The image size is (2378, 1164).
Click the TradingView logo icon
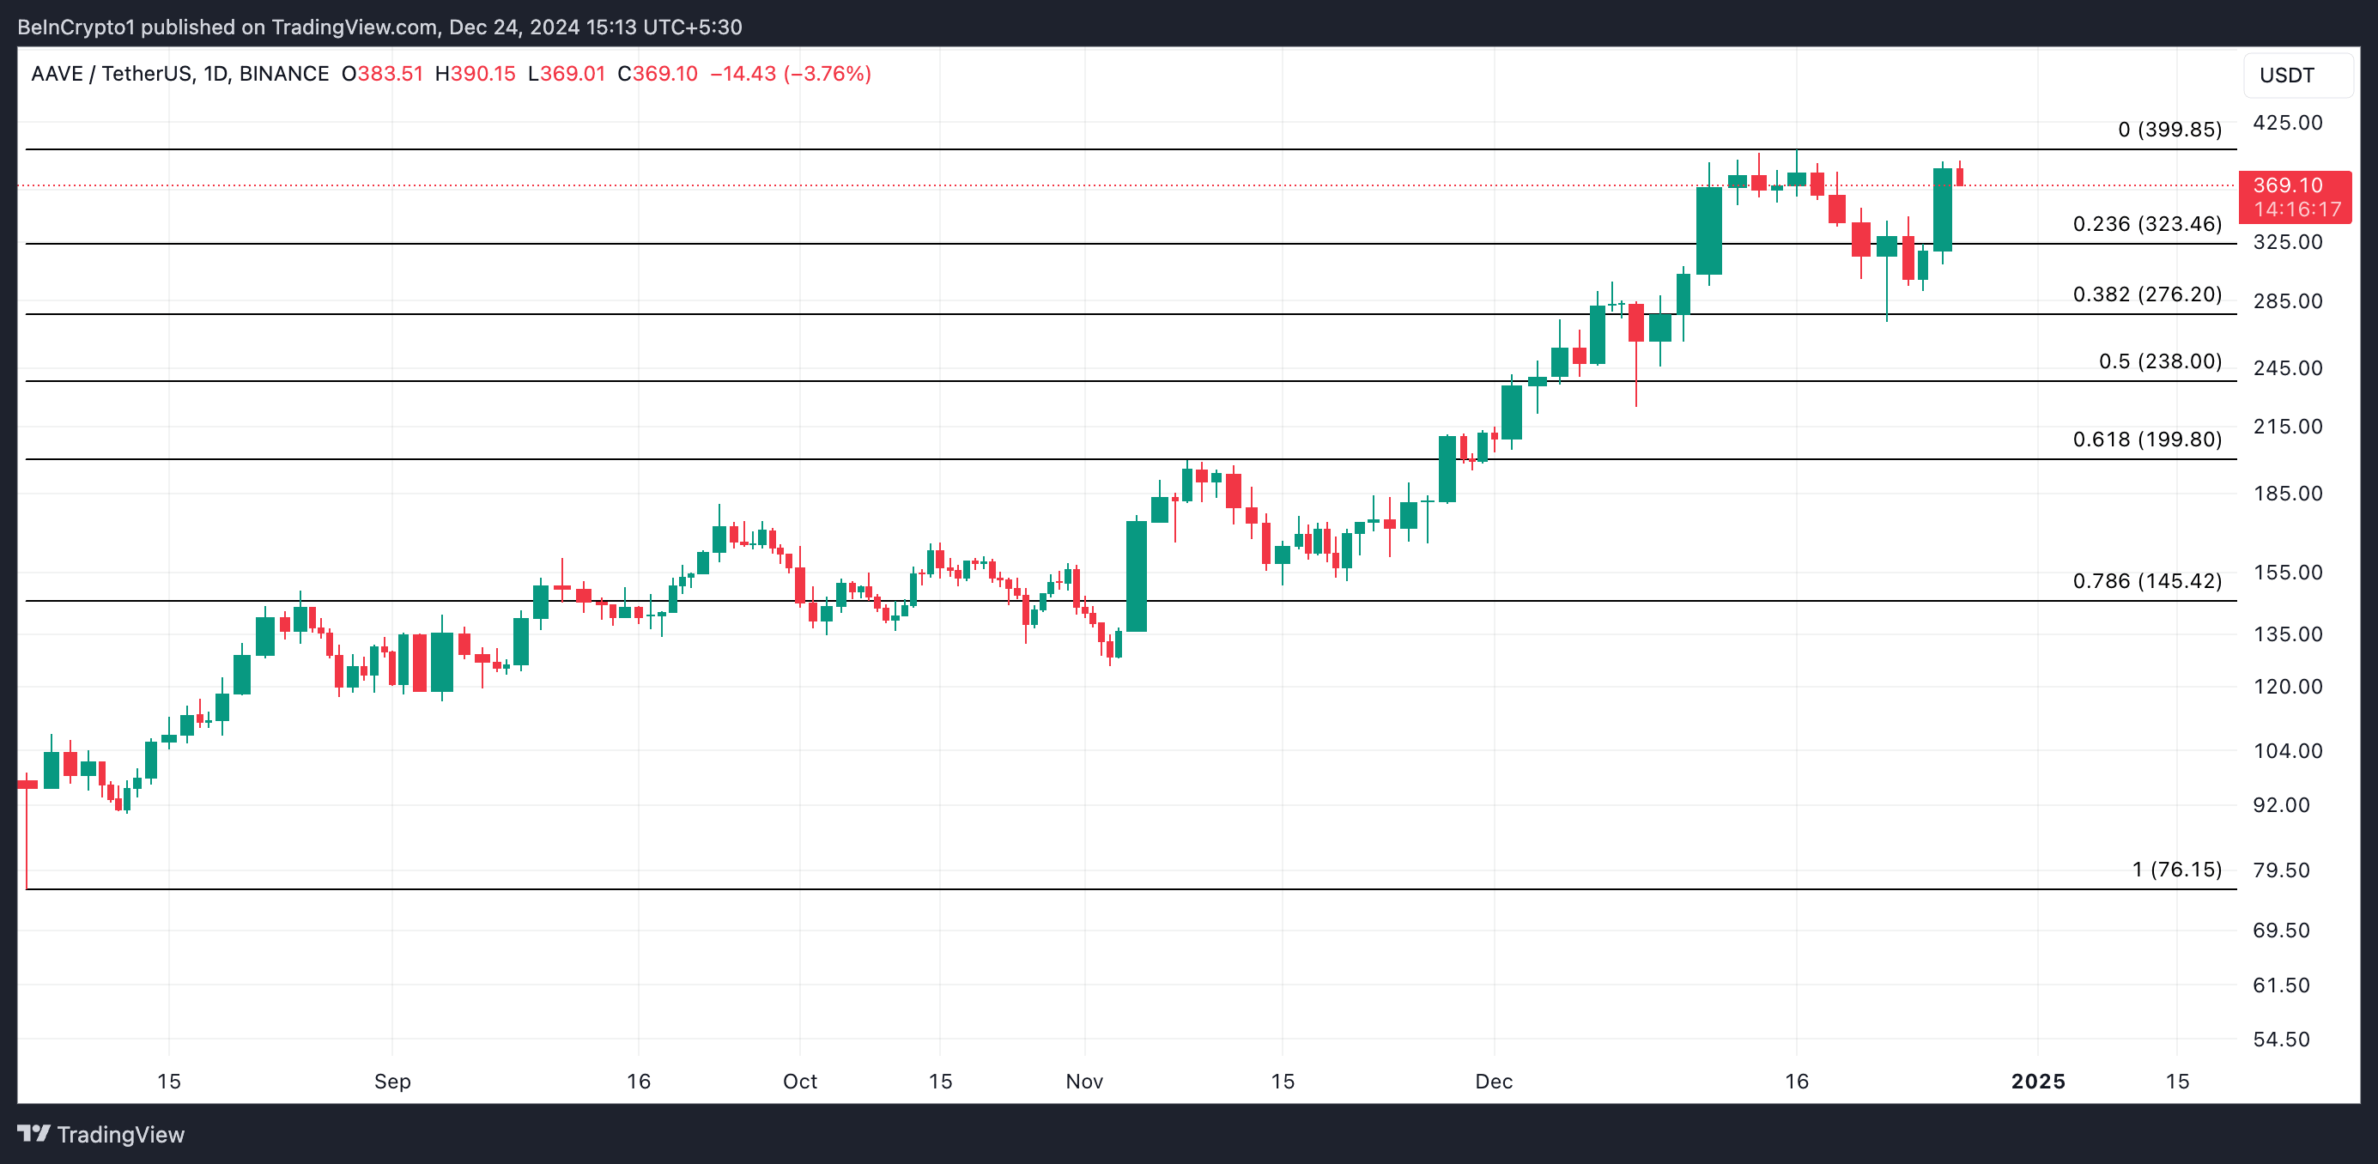[34, 1134]
